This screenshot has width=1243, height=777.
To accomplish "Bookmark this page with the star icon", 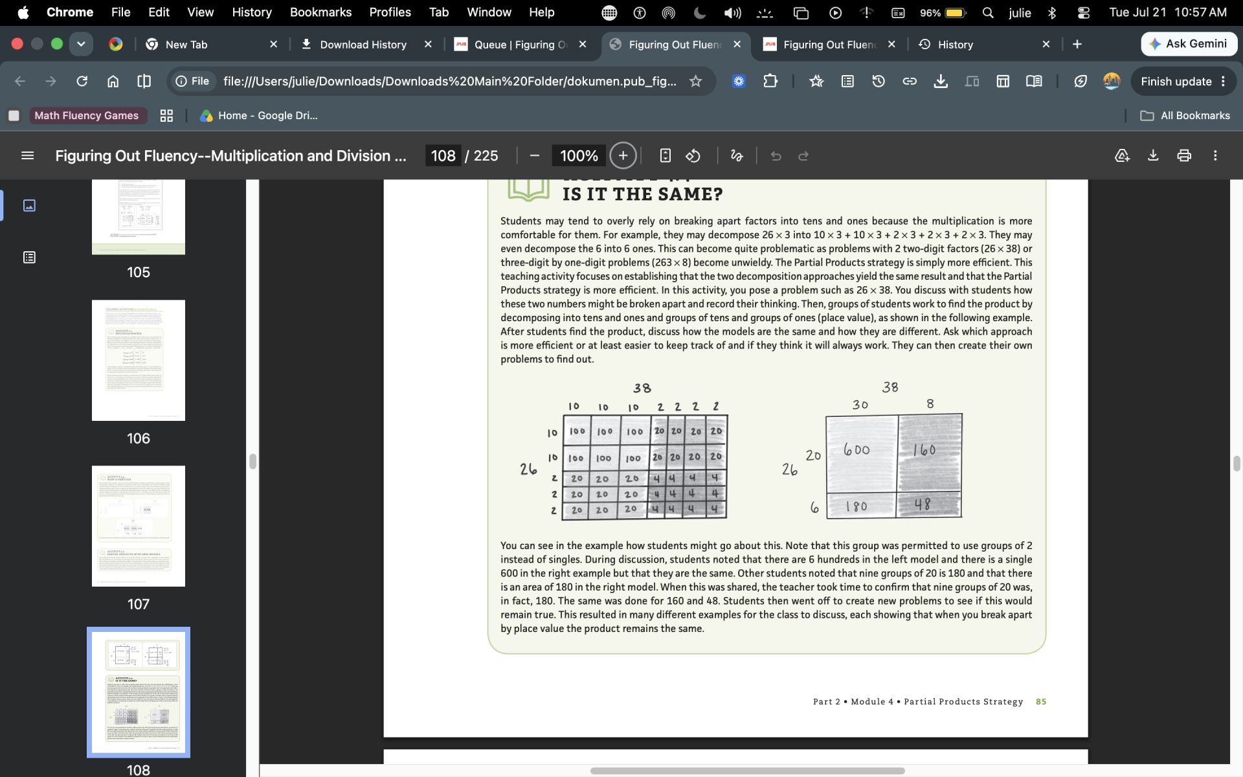I will click(x=695, y=81).
